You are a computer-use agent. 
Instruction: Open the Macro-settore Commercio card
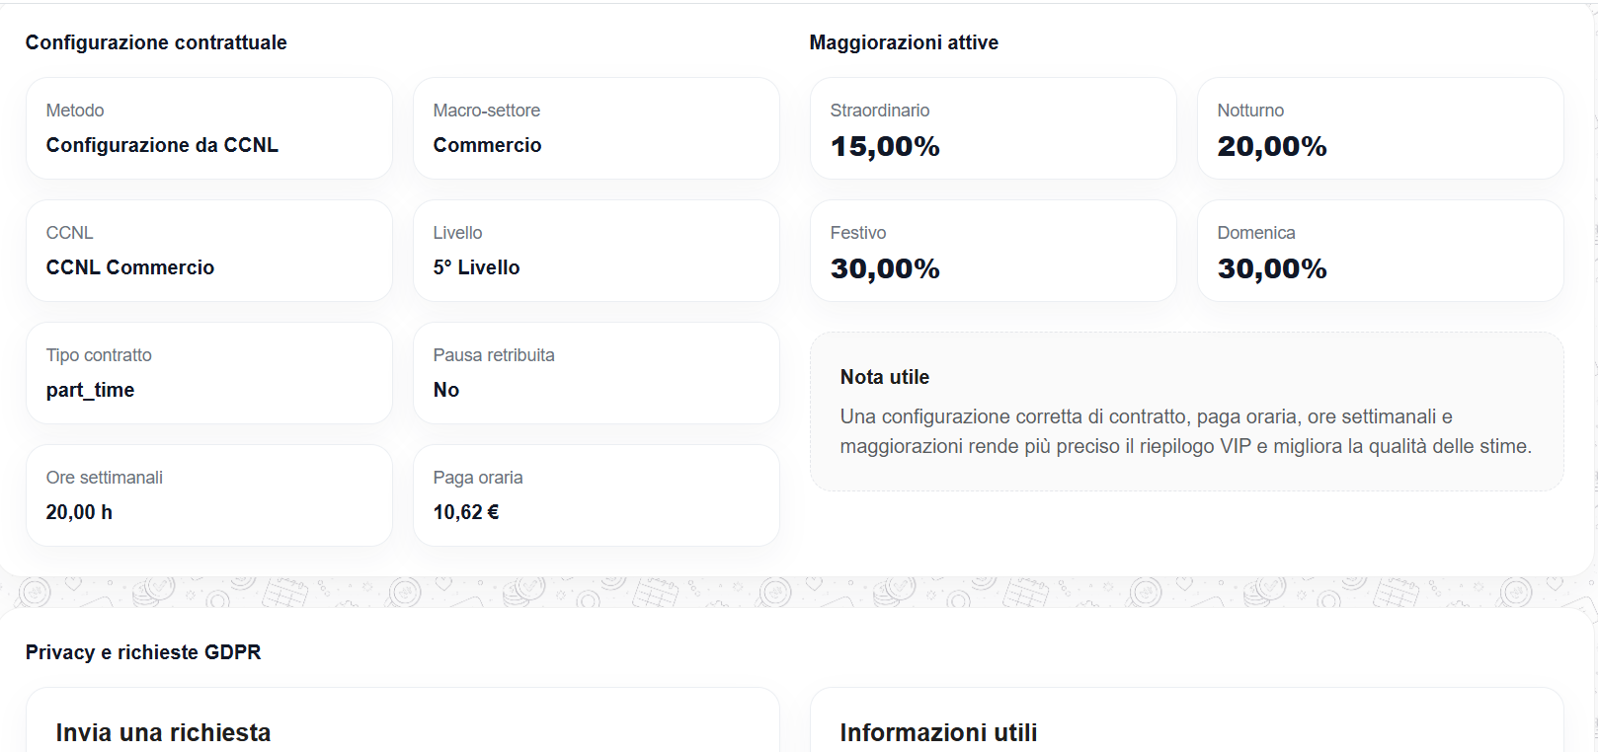(597, 128)
